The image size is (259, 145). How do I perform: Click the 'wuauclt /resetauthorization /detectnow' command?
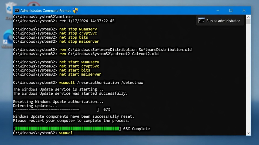coord(101,82)
